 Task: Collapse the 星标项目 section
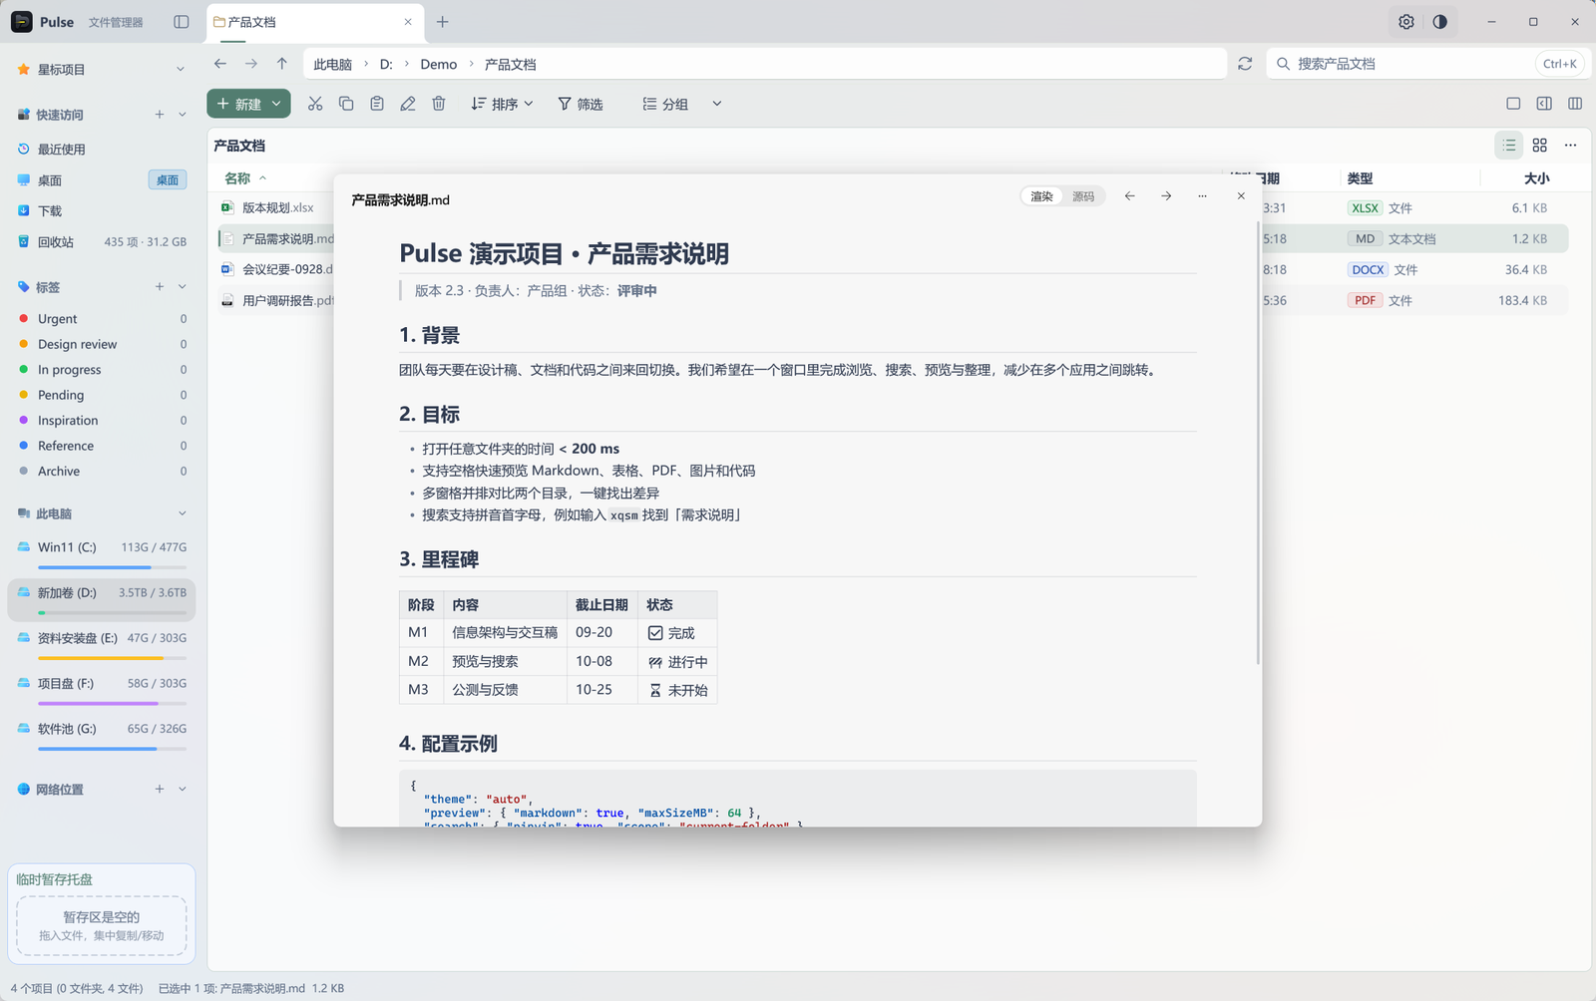[x=181, y=70]
